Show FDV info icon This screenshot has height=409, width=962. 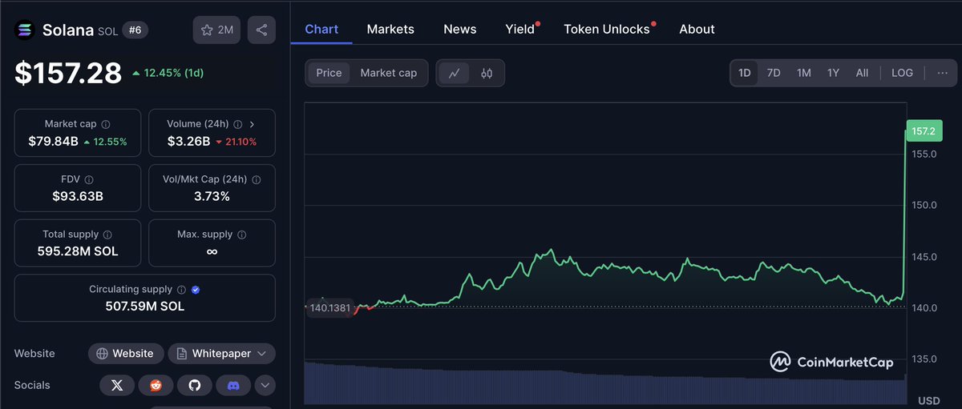pyautogui.click(x=89, y=180)
